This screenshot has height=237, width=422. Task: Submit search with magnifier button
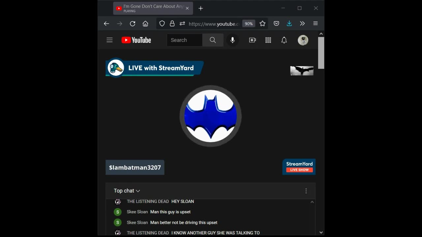point(213,40)
